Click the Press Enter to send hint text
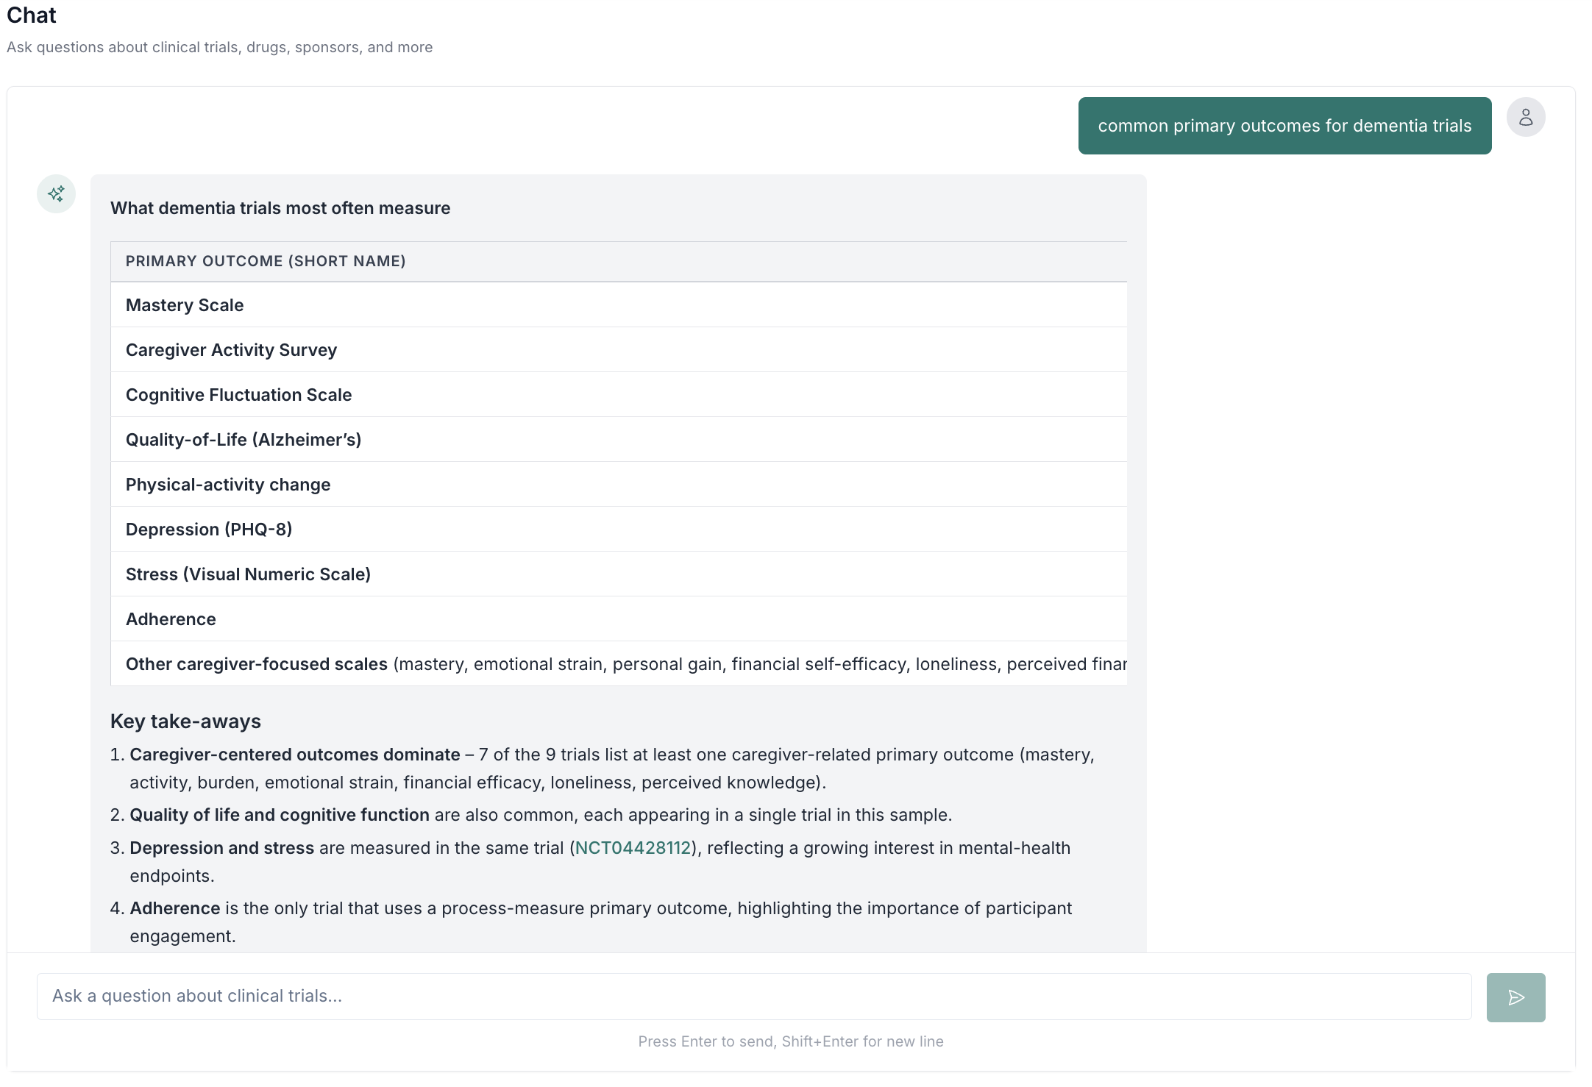The width and height of the screenshot is (1592, 1087). point(790,1041)
